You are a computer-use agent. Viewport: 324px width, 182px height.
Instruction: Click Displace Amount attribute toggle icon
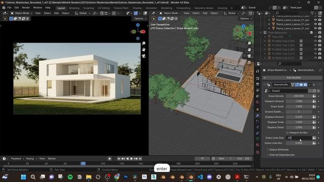[x=314, y=117]
